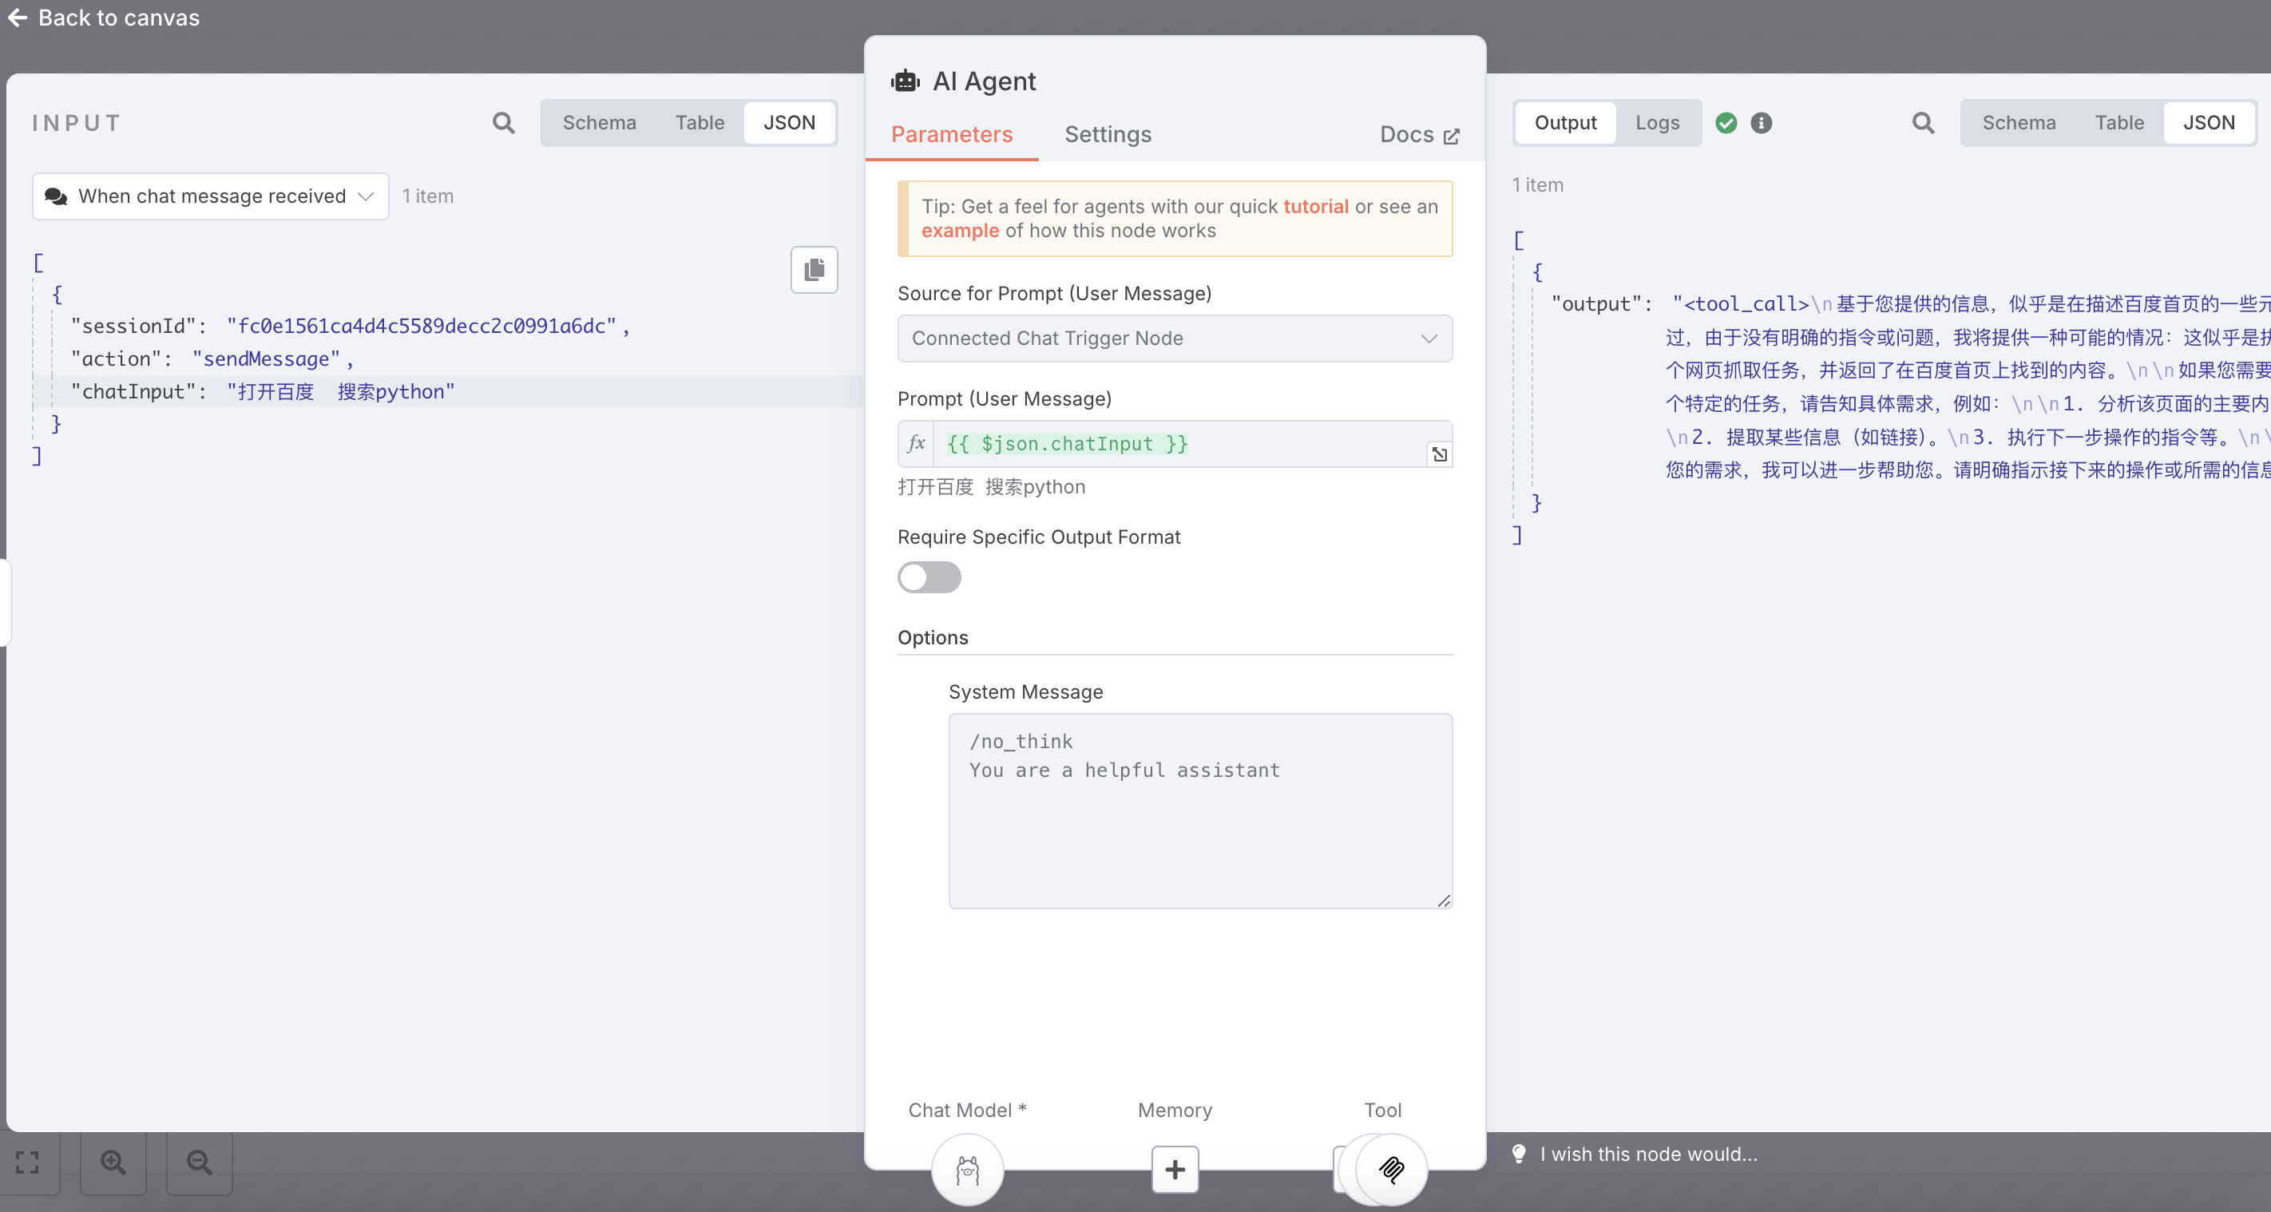Add Memory with the plus button
Viewport: 2271px width, 1212px height.
[x=1175, y=1170]
